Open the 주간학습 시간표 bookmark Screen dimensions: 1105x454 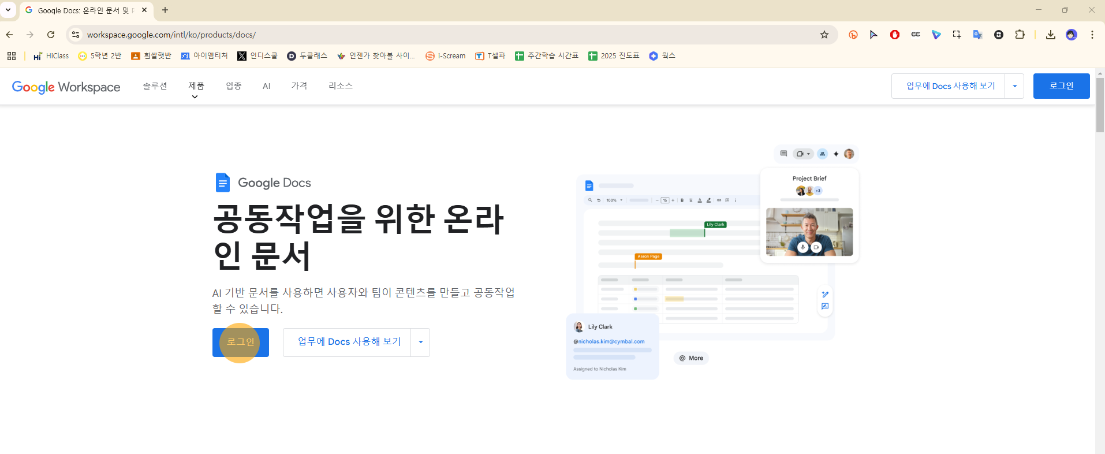547,56
